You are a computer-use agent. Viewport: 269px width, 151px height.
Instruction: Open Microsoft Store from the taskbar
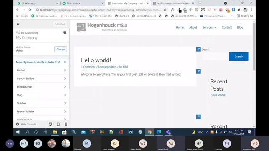point(64,132)
